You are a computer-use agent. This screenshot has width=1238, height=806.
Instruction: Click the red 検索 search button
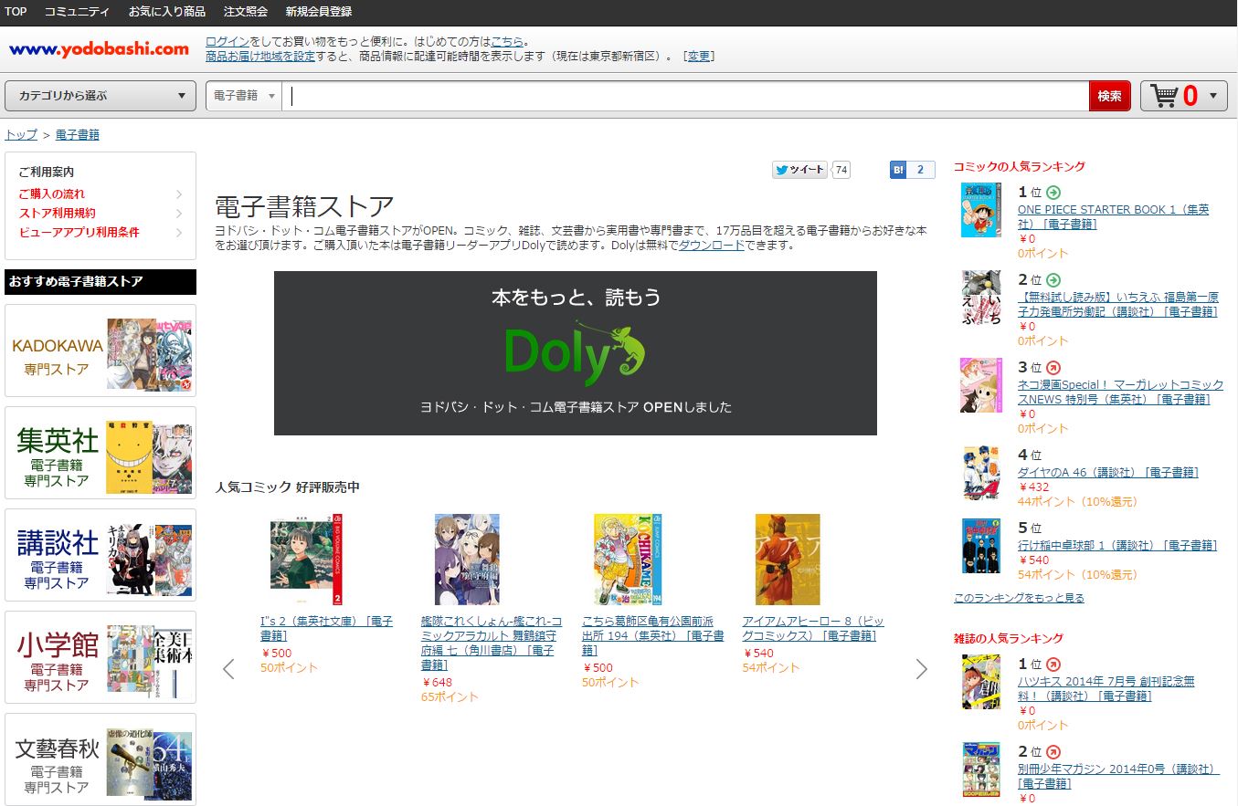point(1110,96)
